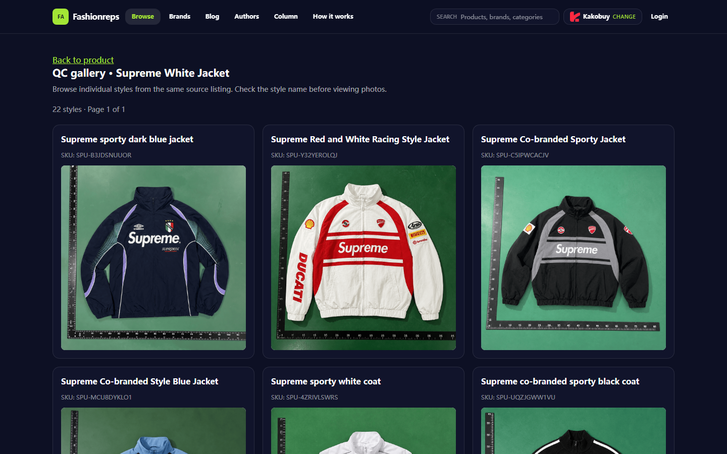Click the Kakobuy red logo icon
The image size is (727, 454).
pos(575,17)
